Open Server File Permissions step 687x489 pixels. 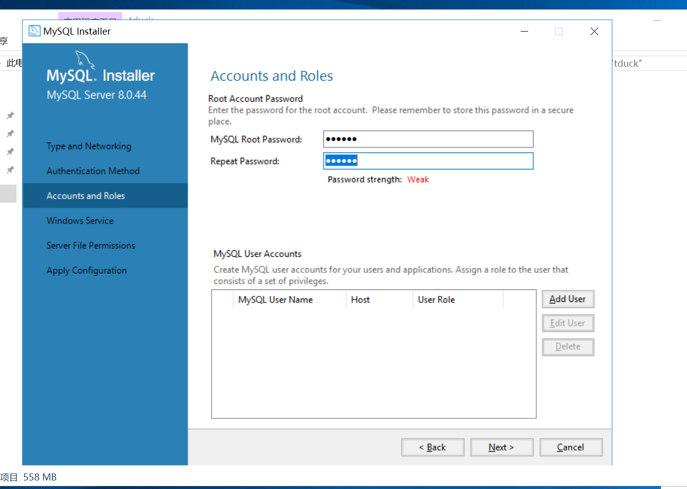(91, 245)
